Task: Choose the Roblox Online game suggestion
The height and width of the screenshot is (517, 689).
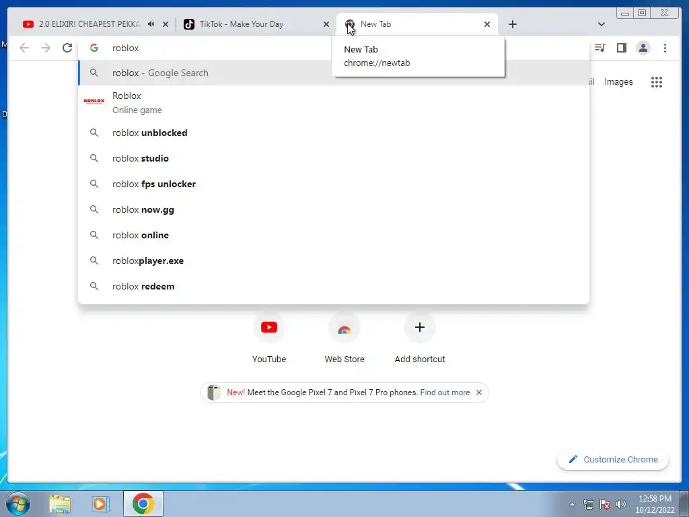Action: (x=334, y=103)
